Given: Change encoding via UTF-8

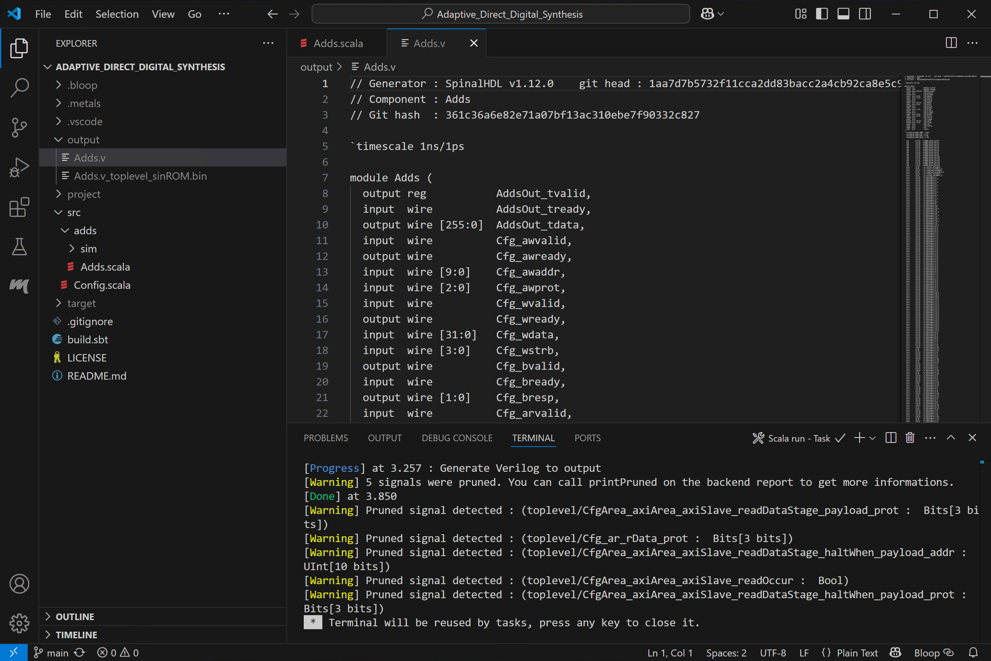Looking at the screenshot, I should [x=772, y=653].
